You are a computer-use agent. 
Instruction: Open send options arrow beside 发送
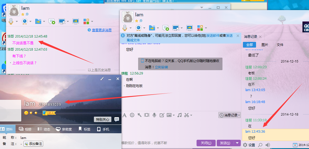click(237, 143)
